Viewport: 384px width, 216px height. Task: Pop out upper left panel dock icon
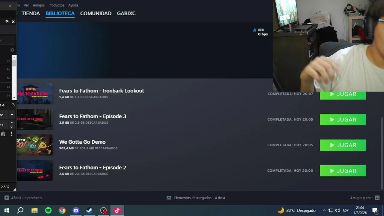[7, 22]
